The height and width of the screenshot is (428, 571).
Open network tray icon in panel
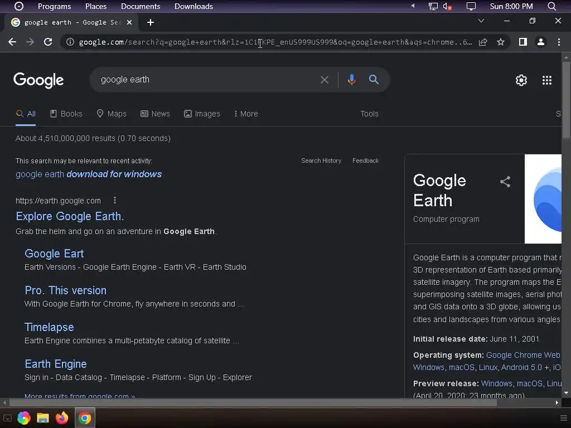pyautogui.click(x=433, y=6)
